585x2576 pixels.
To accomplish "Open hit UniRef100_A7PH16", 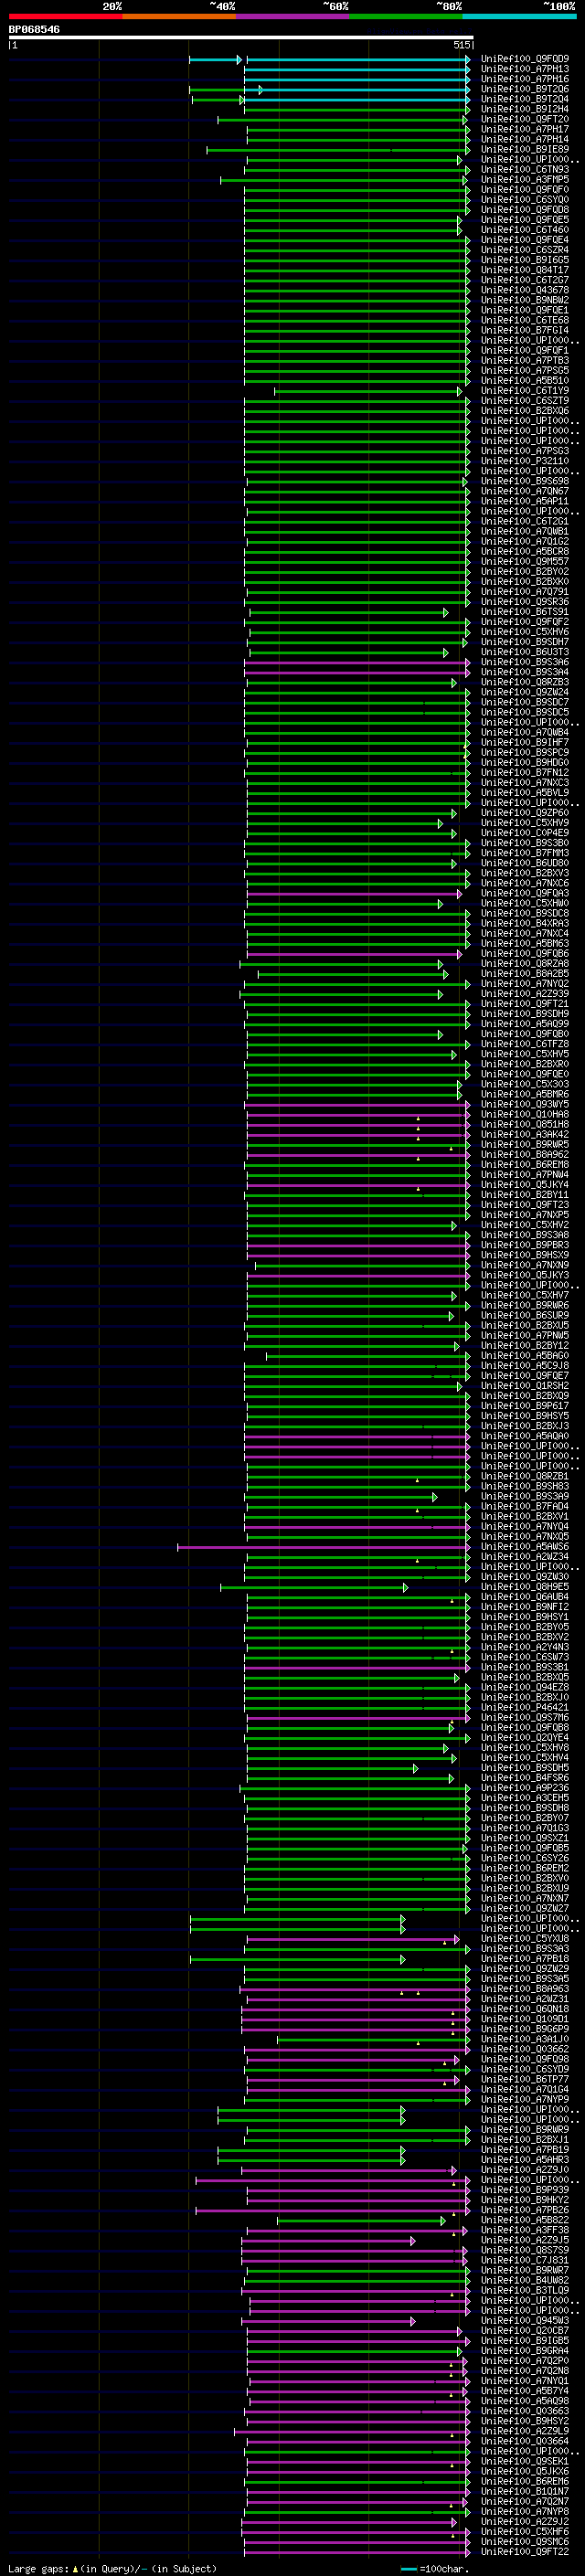I will [525, 79].
